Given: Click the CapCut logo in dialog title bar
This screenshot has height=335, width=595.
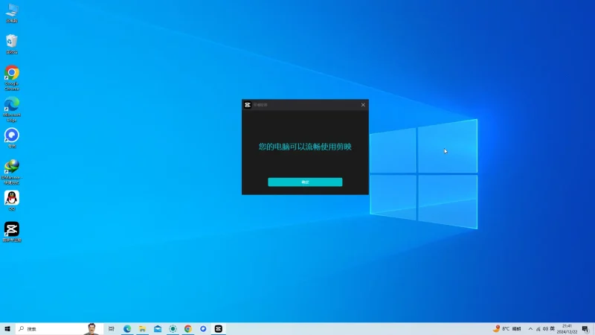Looking at the screenshot, I should click(248, 105).
